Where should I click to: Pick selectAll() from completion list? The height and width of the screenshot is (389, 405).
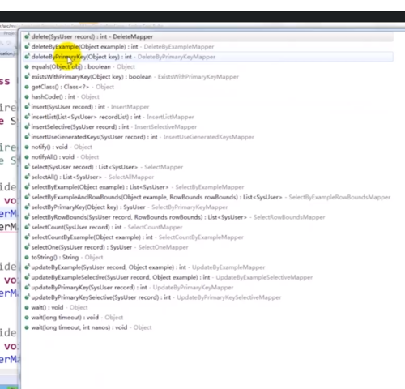tap(208, 177)
